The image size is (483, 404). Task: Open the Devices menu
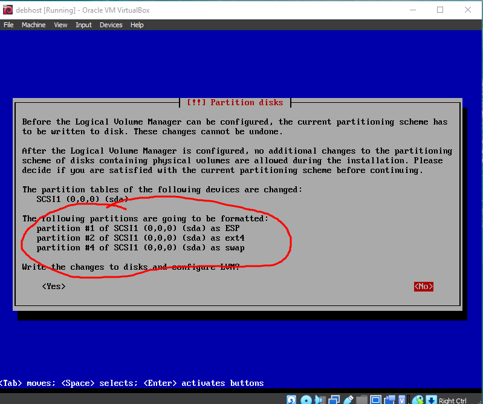(111, 25)
